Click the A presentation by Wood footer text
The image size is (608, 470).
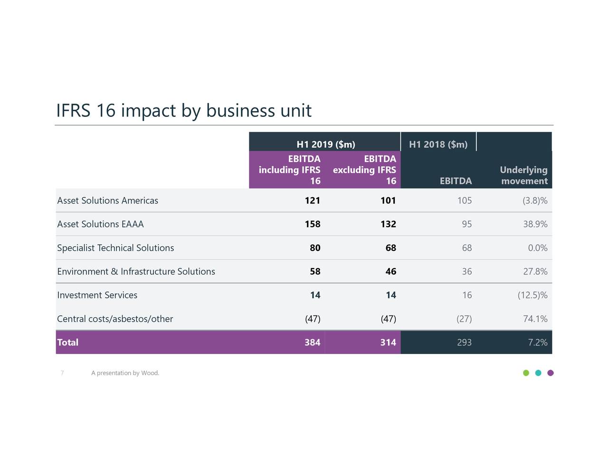click(x=125, y=373)
